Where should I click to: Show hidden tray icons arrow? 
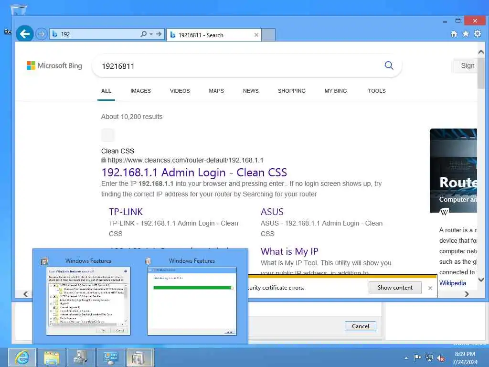406,358
